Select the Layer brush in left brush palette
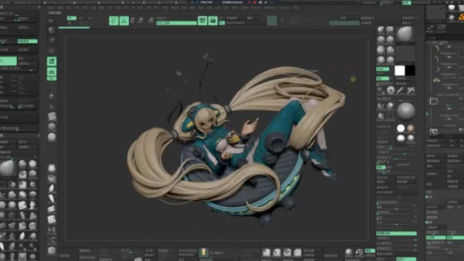This screenshot has height=261, width=464. click(33, 195)
